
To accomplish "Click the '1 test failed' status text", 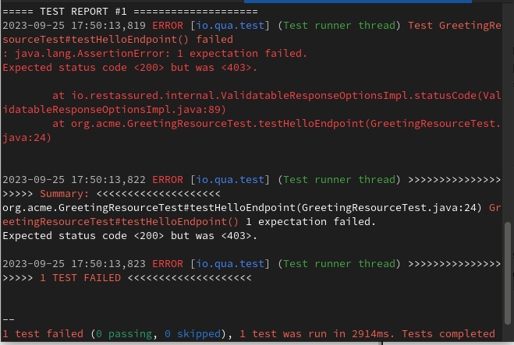I will click(x=44, y=334).
